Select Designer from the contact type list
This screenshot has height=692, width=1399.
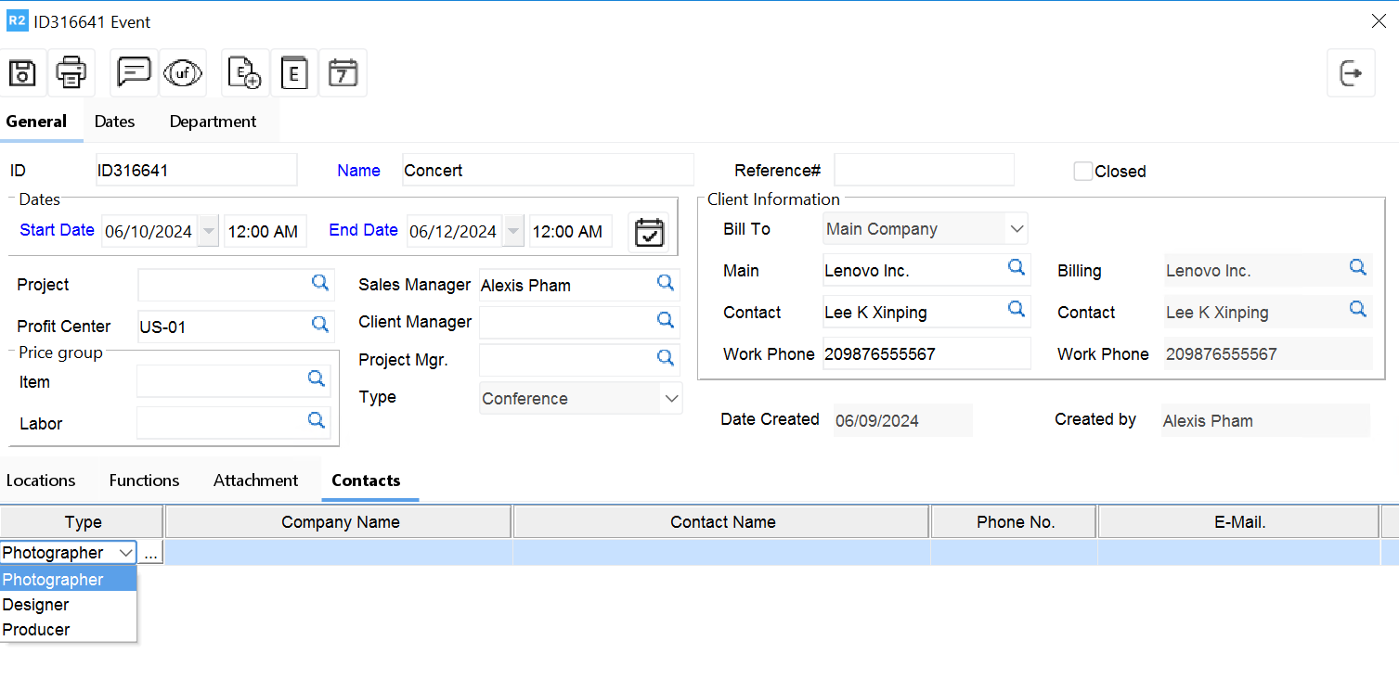[x=36, y=604]
